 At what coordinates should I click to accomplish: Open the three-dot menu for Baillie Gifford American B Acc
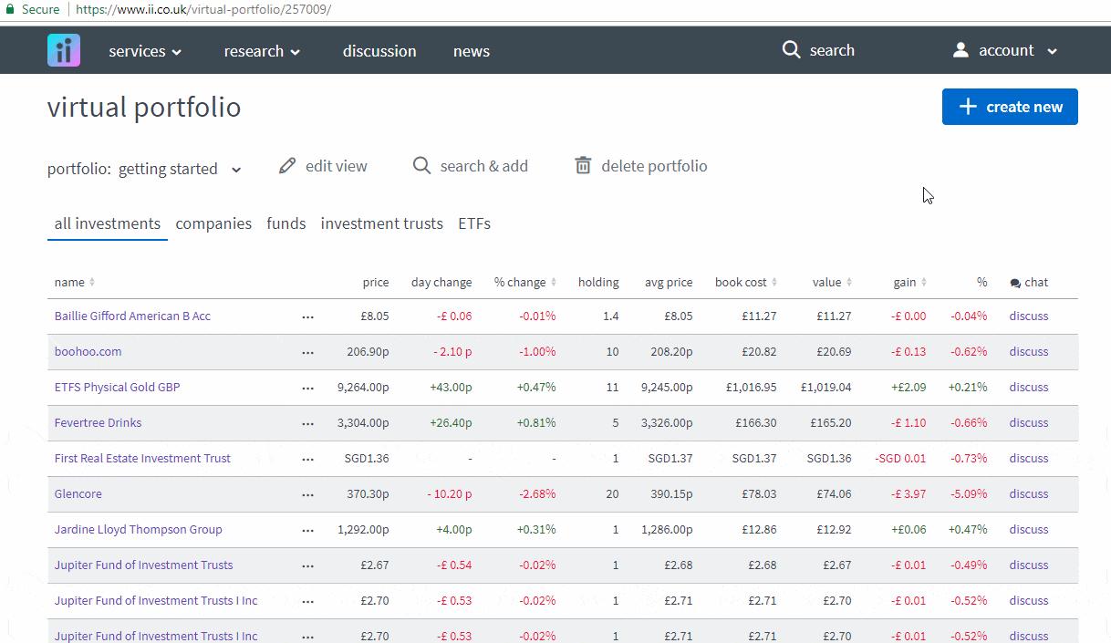click(x=307, y=317)
